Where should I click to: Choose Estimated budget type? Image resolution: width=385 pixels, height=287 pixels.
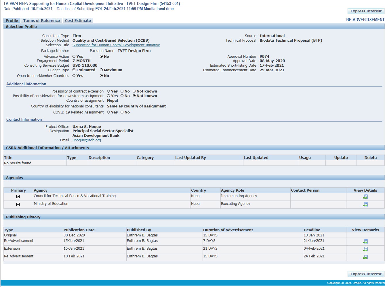tap(74, 70)
